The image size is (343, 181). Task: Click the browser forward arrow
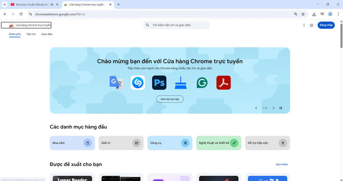13,14
